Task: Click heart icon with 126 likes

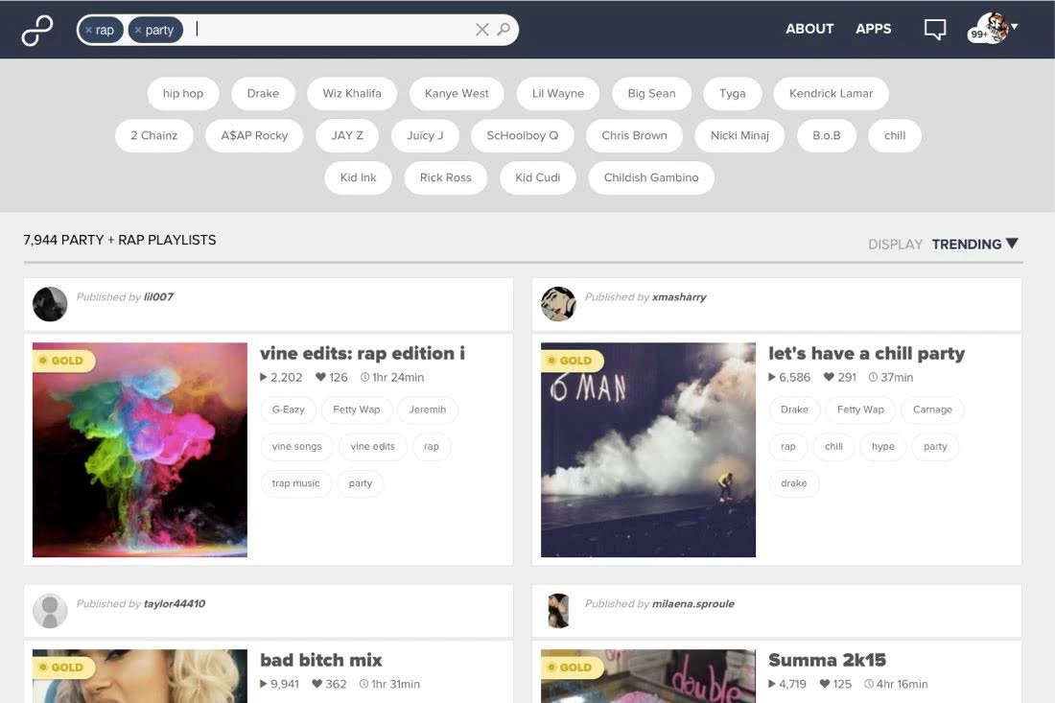Action: click(x=320, y=378)
